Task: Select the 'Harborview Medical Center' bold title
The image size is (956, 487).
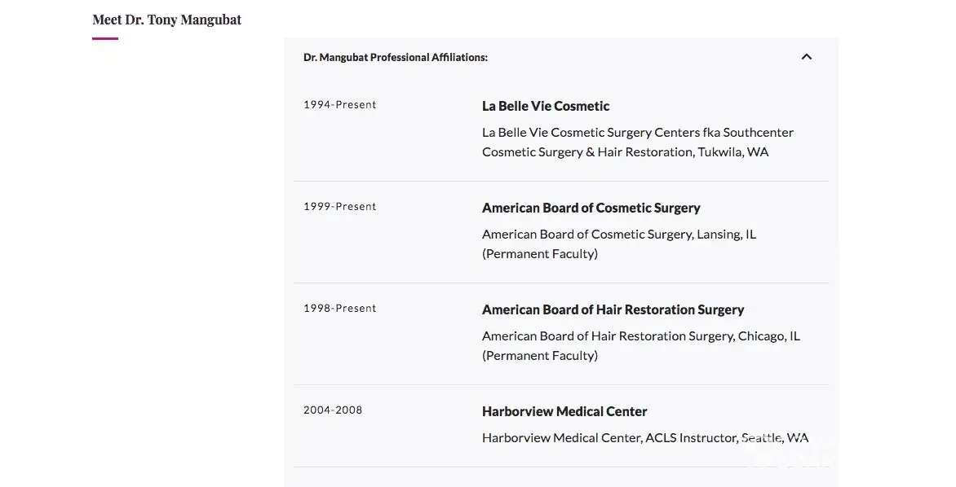Action: pyautogui.click(x=564, y=411)
